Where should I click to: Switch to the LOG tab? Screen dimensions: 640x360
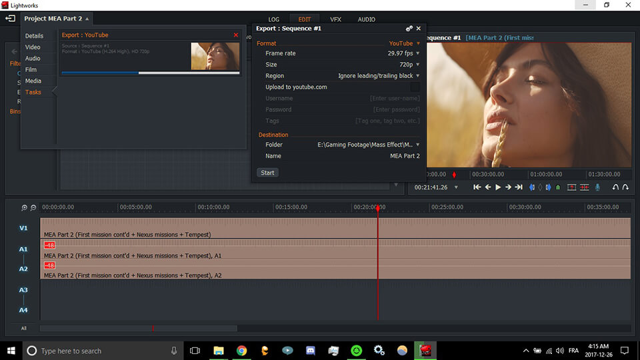tap(274, 19)
